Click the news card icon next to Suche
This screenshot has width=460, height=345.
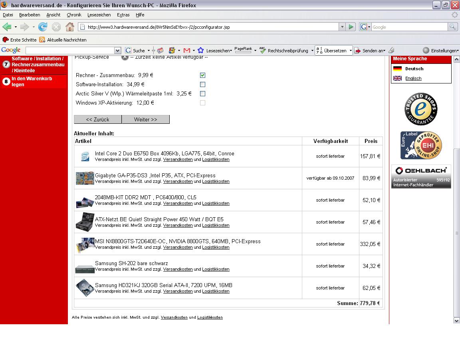point(160,50)
